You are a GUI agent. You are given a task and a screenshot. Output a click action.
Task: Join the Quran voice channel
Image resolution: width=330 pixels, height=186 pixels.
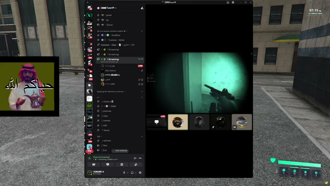pyautogui.click(x=120, y=25)
